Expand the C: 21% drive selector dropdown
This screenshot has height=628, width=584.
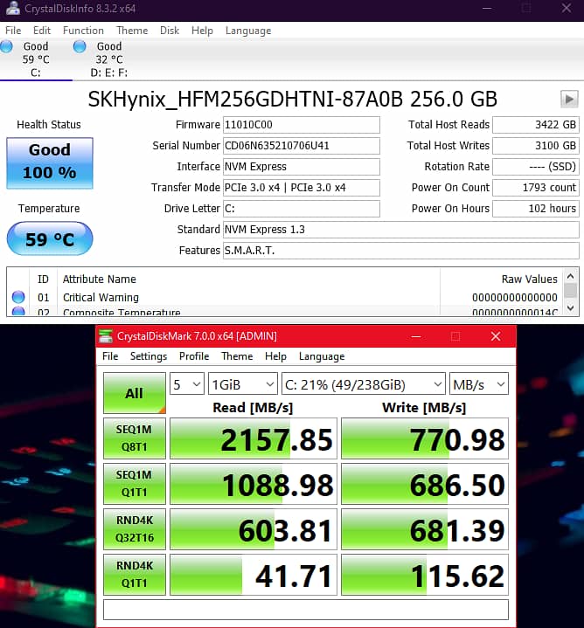coord(363,384)
